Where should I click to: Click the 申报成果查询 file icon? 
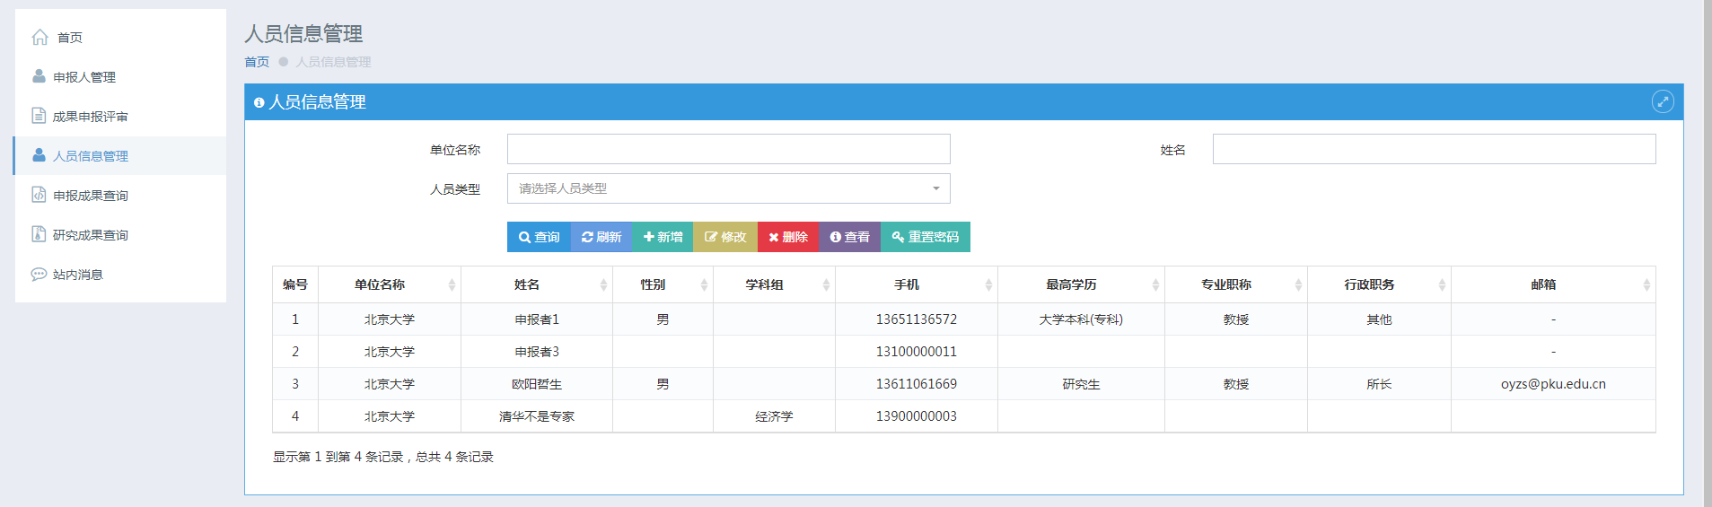39,195
